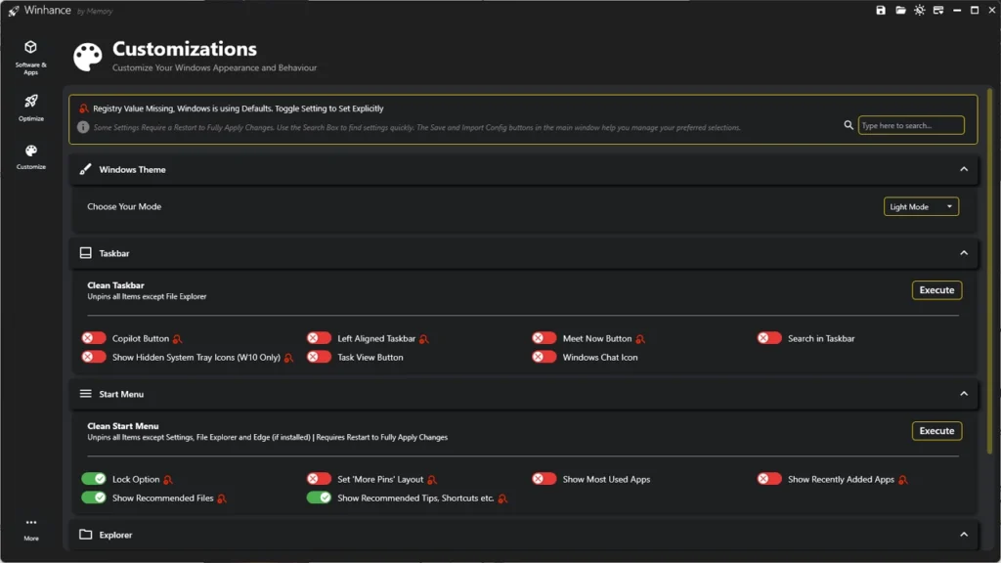This screenshot has height=563, width=1001.
Task: Click the window icon right of the sun icon
Action: (x=938, y=11)
